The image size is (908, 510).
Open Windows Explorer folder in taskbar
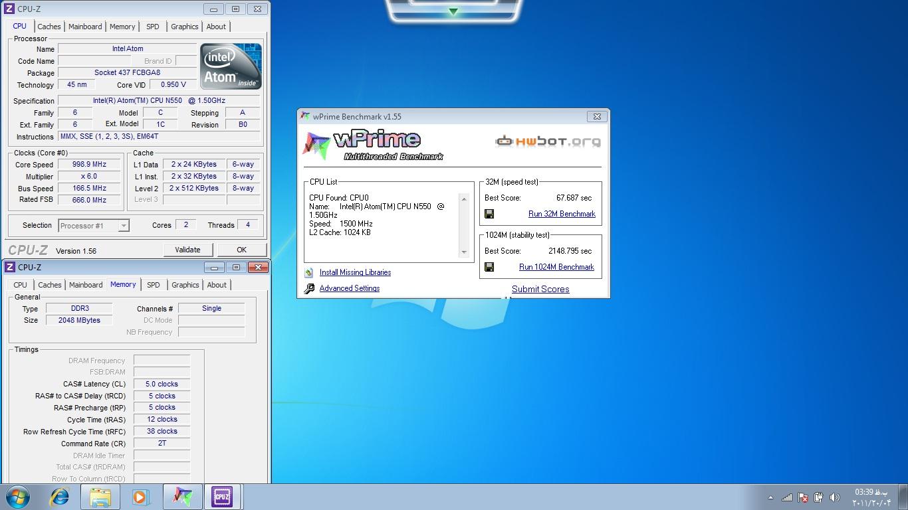coord(100,497)
